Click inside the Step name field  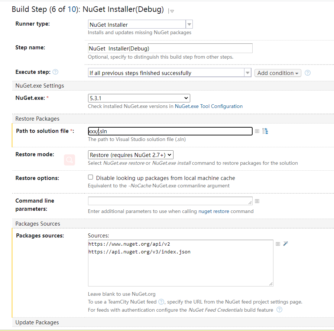point(169,48)
